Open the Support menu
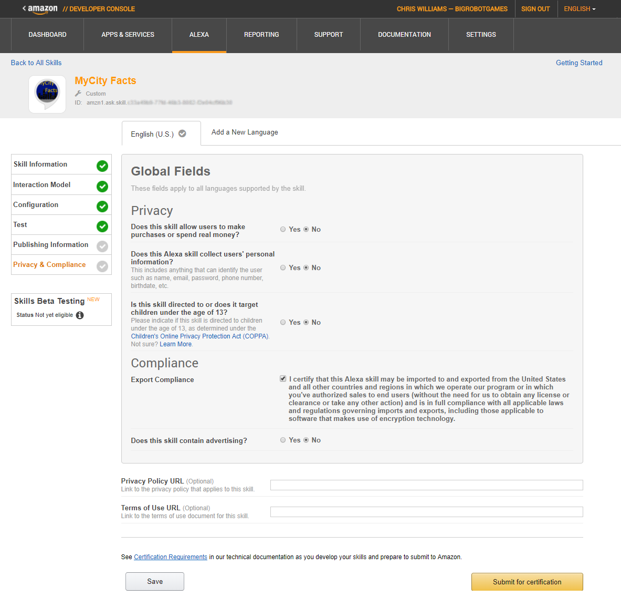This screenshot has width=621, height=597. pyautogui.click(x=328, y=35)
